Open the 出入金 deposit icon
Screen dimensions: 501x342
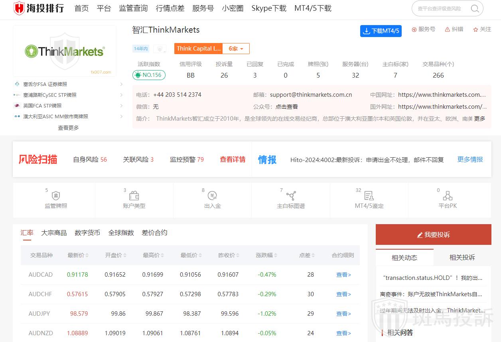click(212, 196)
